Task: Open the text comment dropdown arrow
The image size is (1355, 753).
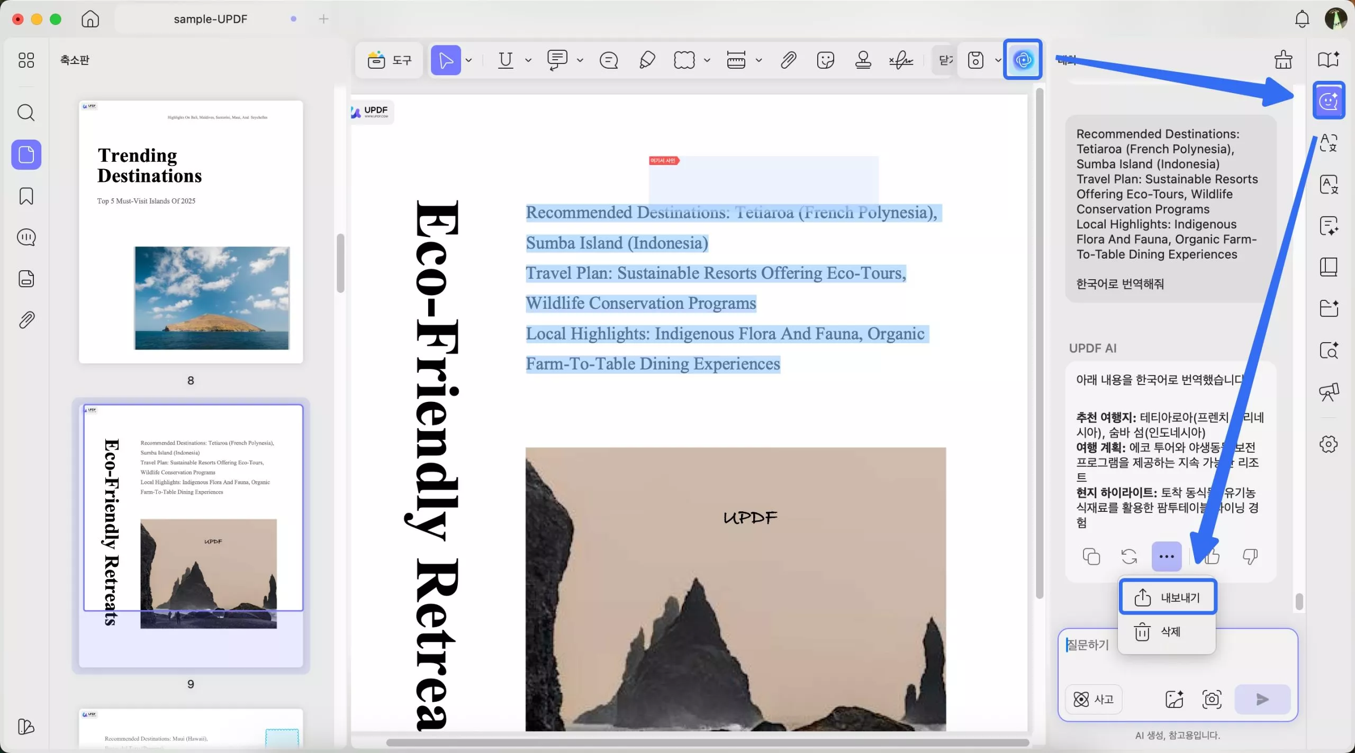Action: 580,60
